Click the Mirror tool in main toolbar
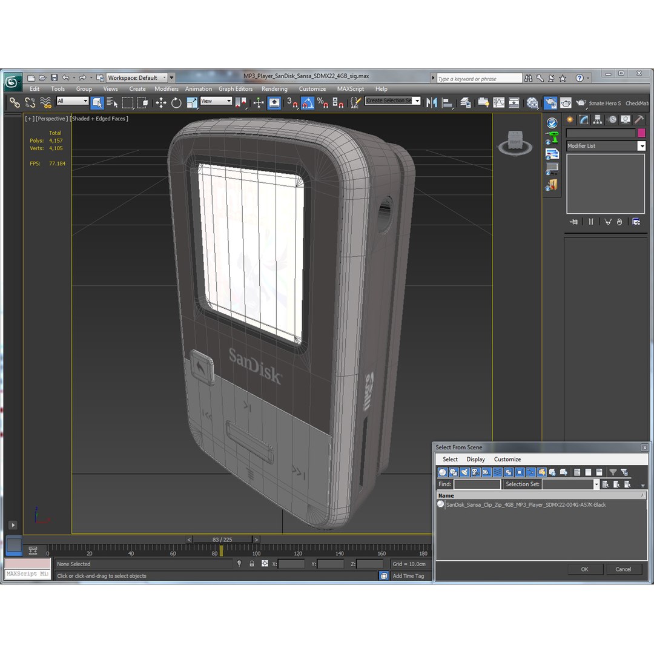Viewport: 654px width, 654px height. pos(431,102)
